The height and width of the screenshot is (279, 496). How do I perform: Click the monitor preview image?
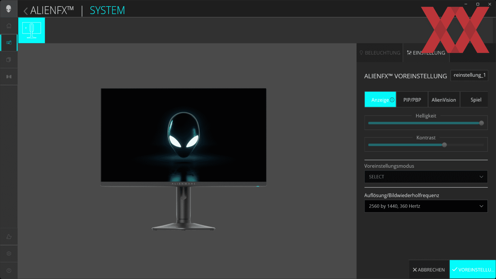(x=183, y=159)
